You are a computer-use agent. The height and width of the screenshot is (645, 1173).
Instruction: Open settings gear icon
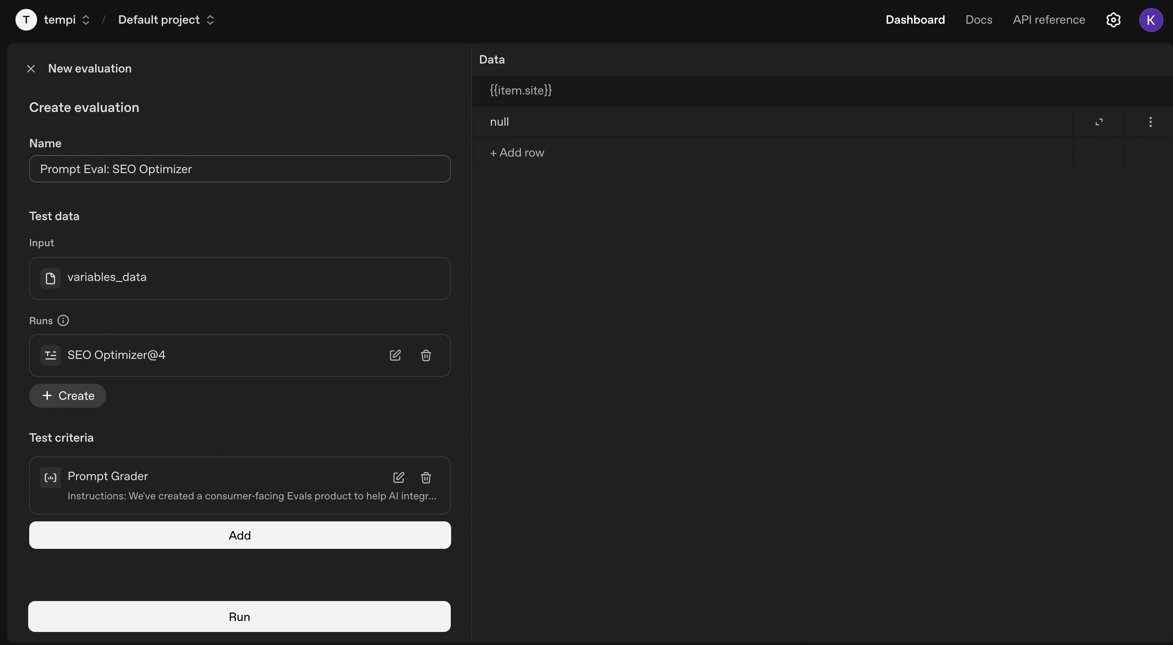(x=1113, y=20)
